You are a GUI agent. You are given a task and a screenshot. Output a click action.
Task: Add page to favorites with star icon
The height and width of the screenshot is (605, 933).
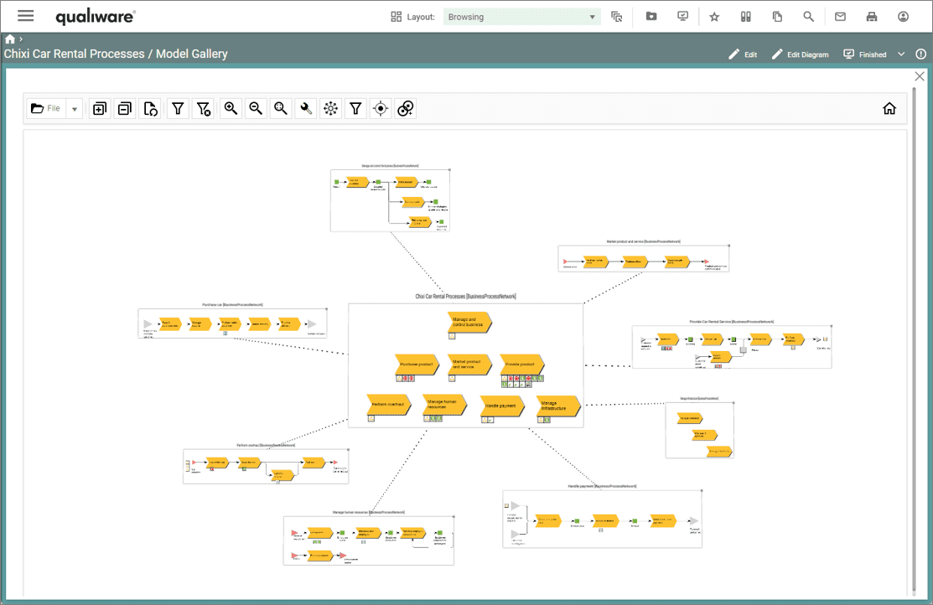point(714,17)
